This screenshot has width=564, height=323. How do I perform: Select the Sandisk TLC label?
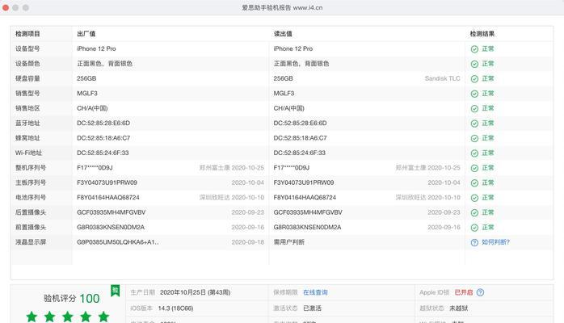click(x=443, y=78)
